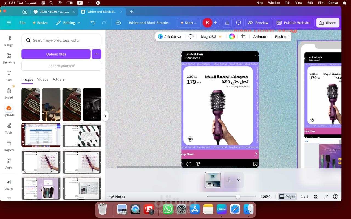Launch Safari from the Dock
The height and width of the screenshot is (219, 351).
click(235, 209)
